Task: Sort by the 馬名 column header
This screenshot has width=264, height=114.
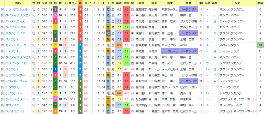Action: (x=18, y=3)
